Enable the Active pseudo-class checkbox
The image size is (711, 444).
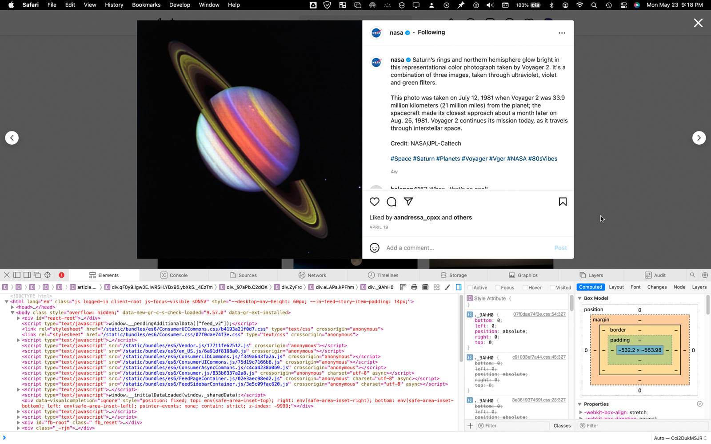click(x=470, y=288)
